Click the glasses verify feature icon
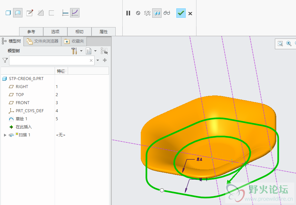The image size is (296, 205). coord(167,13)
